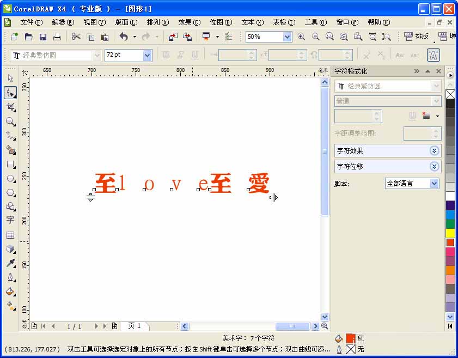Click the 排版 toolbar button
The image size is (458, 358).
[417, 37]
